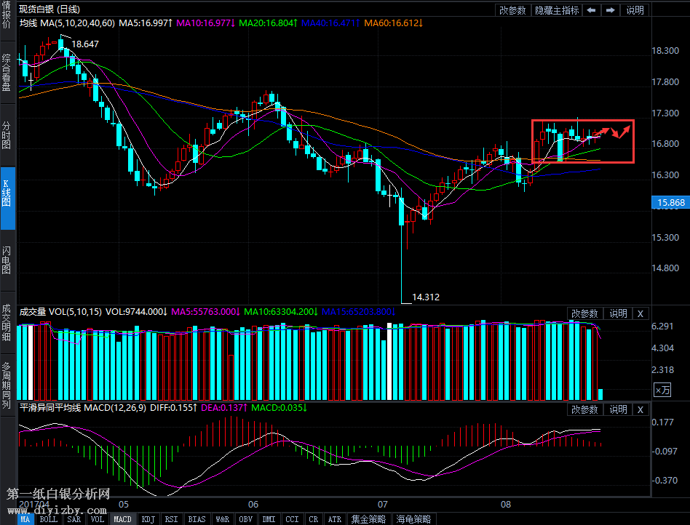Click the right arrow in the main chart toolbar

(611, 10)
